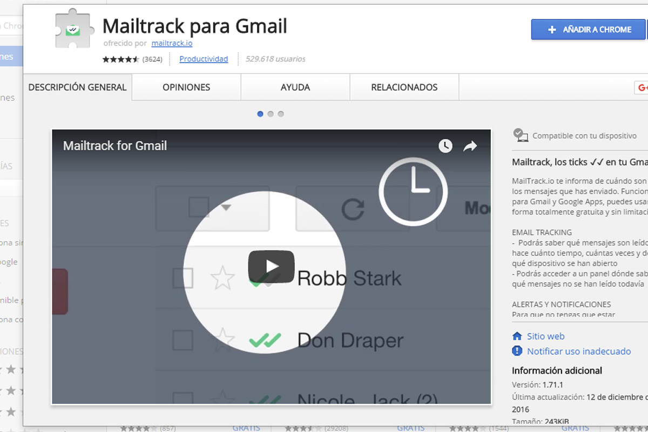Click Notificar uso inadecuado
This screenshot has height=432, width=648.
578,351
